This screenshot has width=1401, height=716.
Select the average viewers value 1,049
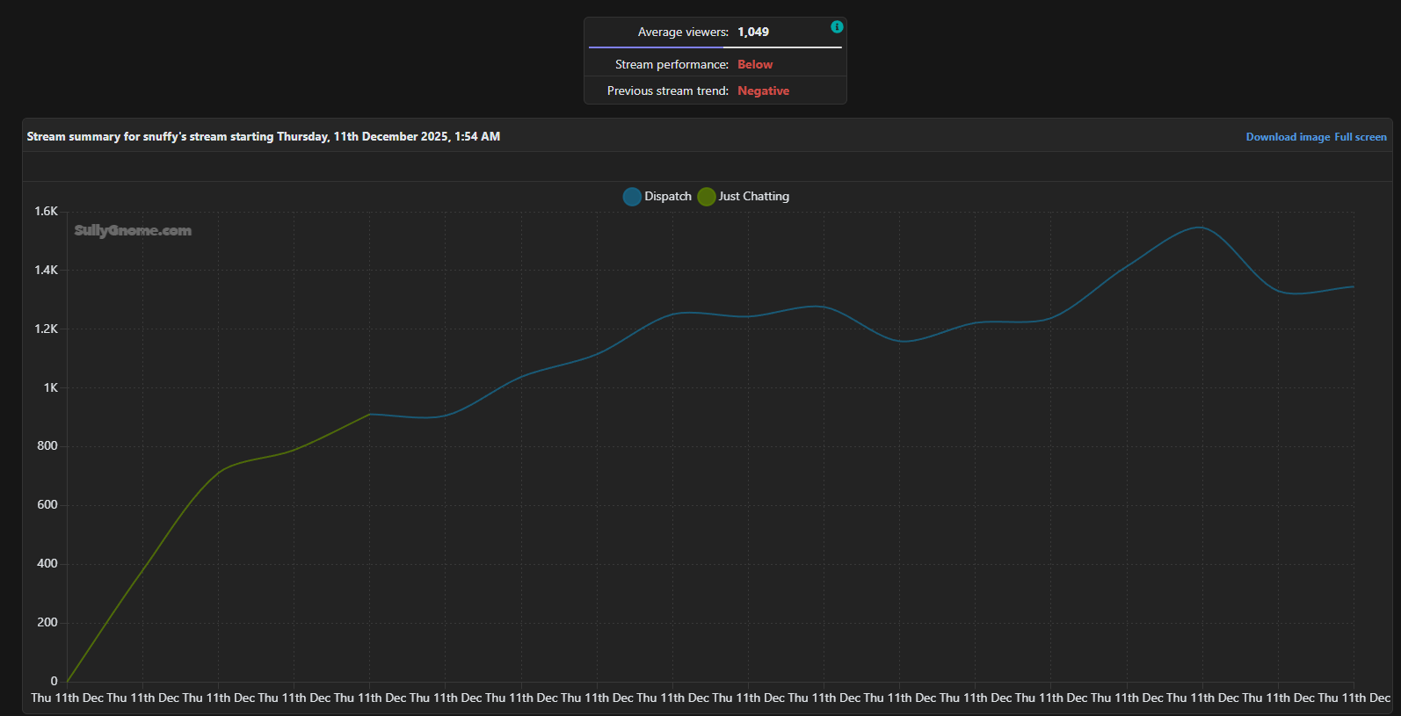coord(753,33)
